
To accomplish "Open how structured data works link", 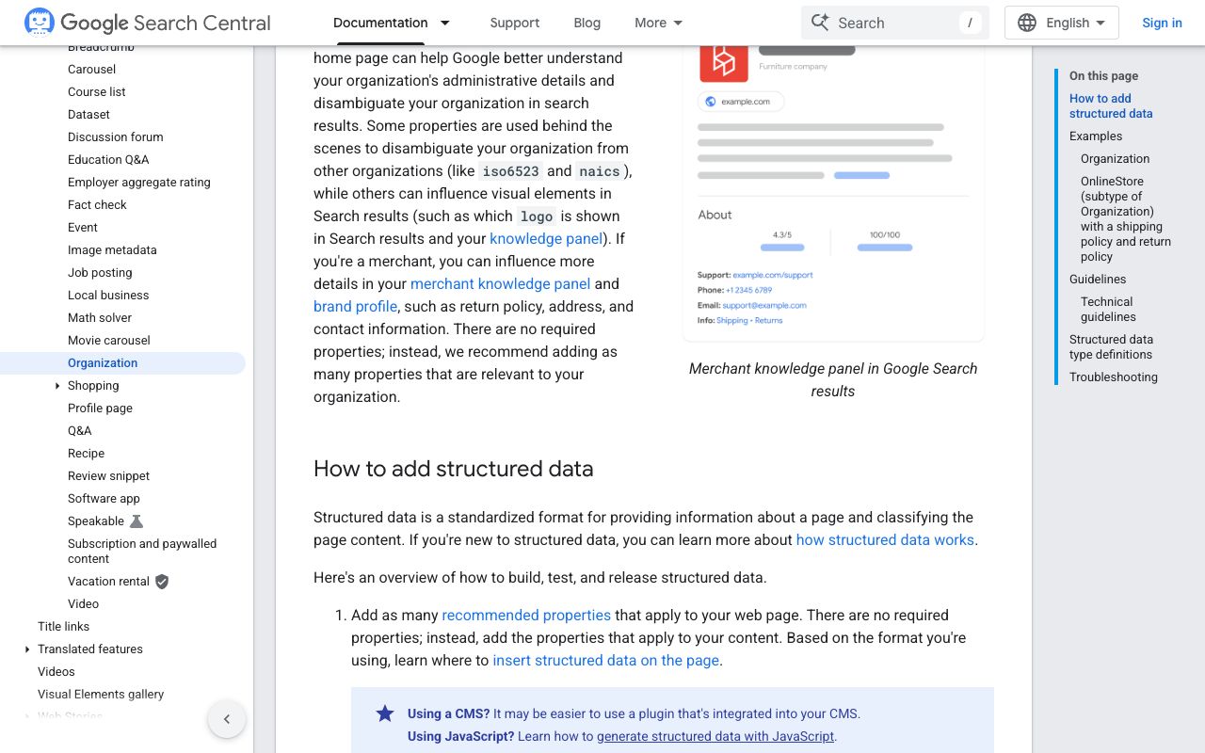I will pos(885,540).
